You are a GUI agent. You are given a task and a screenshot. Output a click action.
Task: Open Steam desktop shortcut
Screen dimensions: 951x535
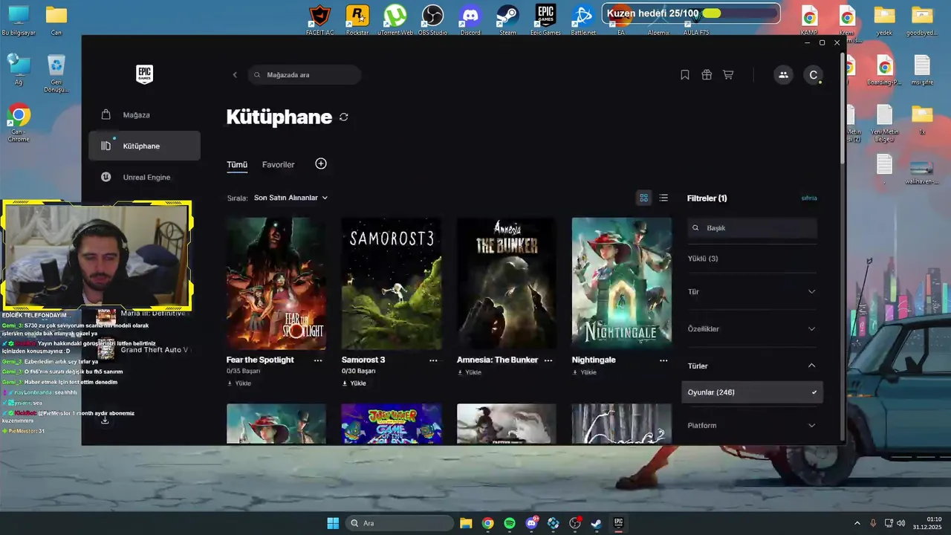507,19
